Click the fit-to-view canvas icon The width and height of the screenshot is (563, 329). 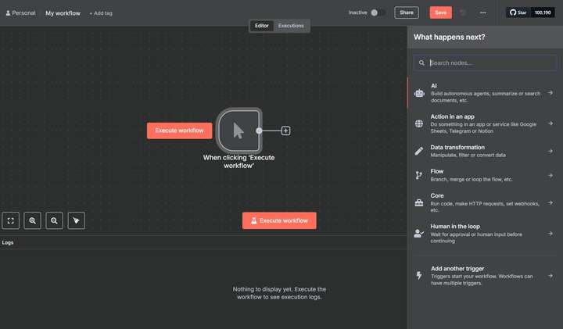click(x=11, y=221)
